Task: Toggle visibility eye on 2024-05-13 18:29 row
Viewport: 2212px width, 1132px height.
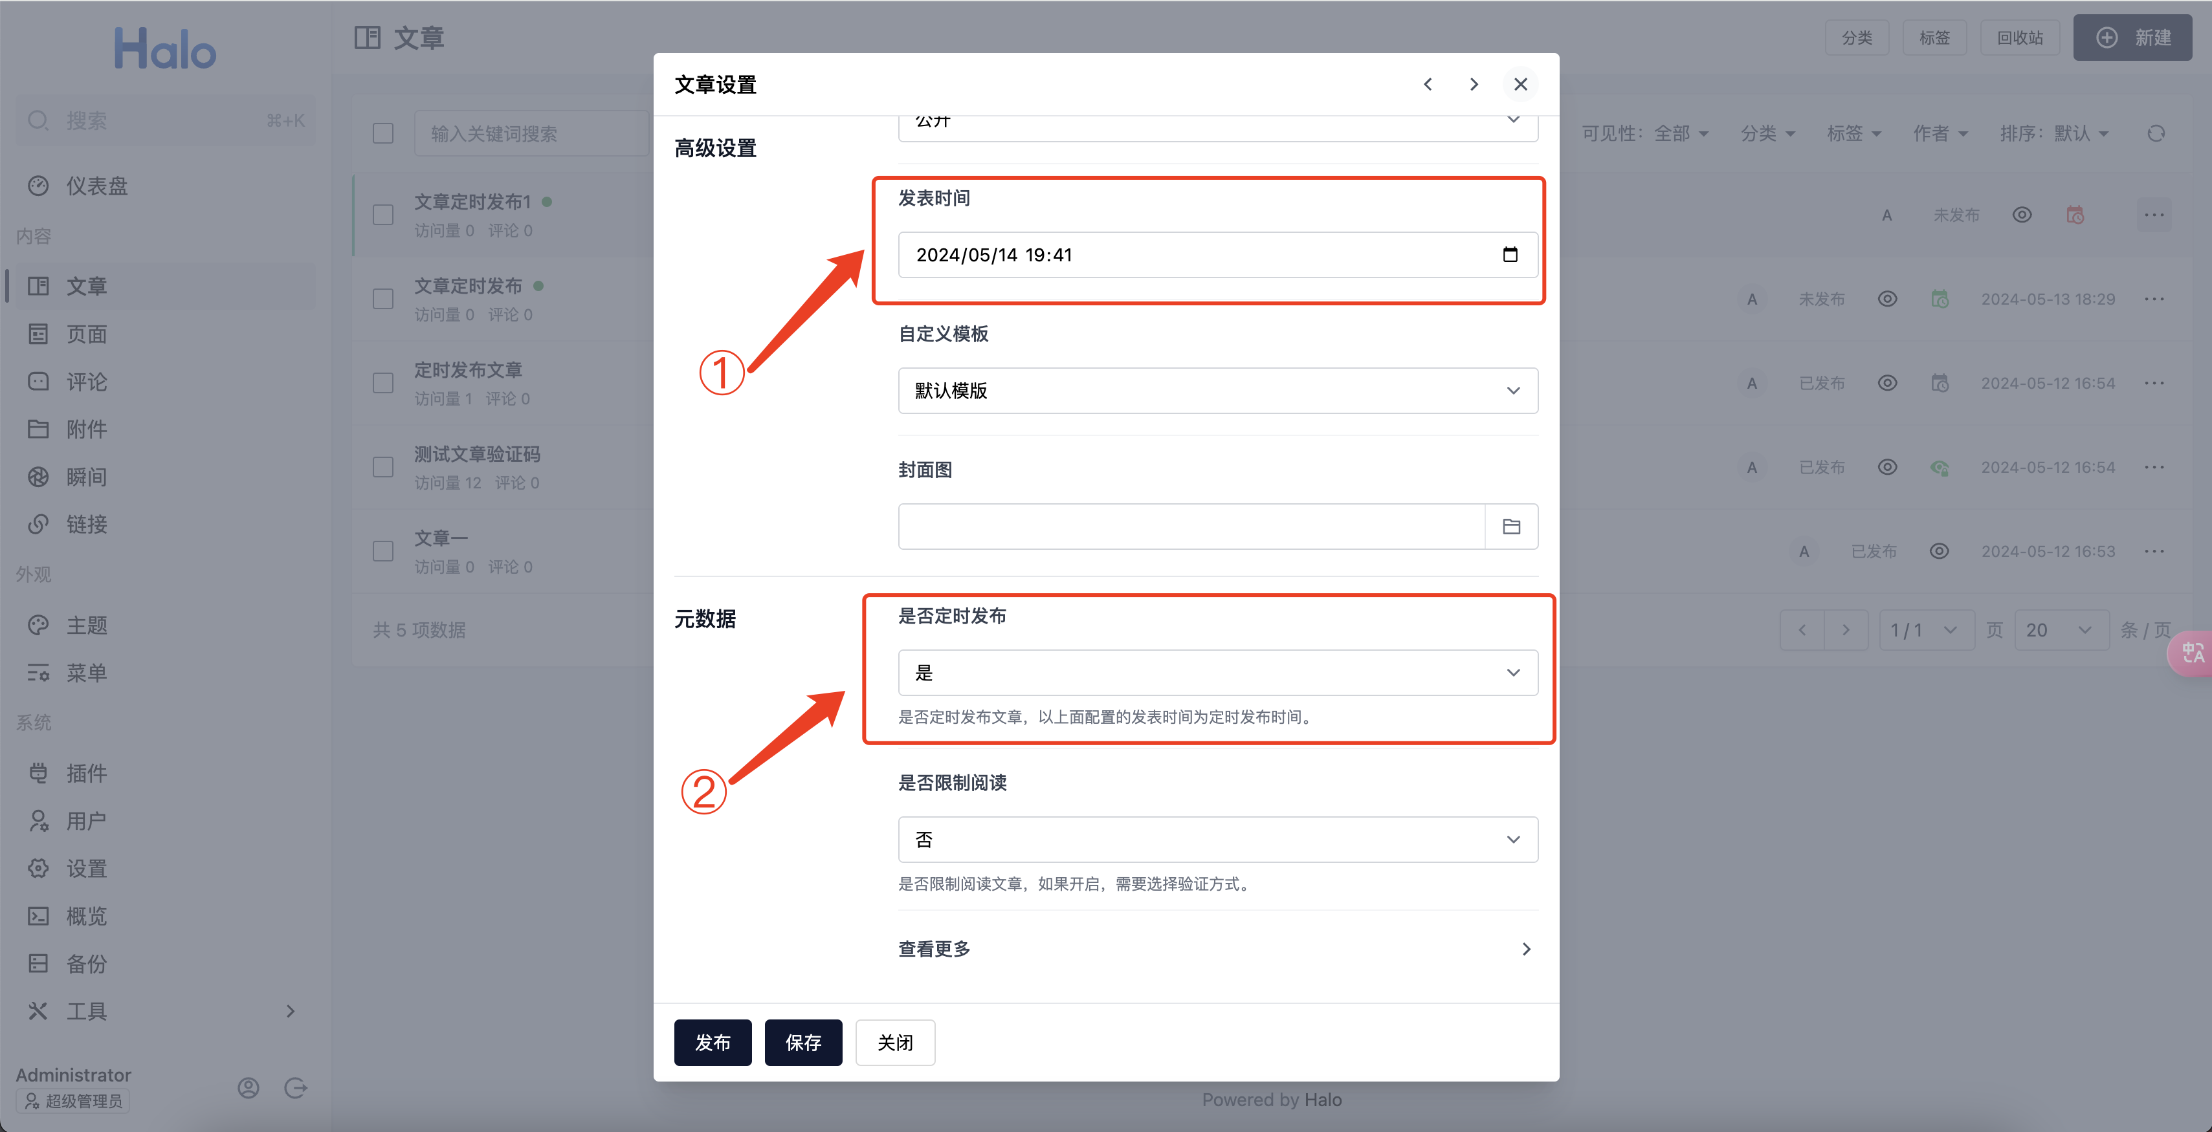Action: (x=1886, y=299)
